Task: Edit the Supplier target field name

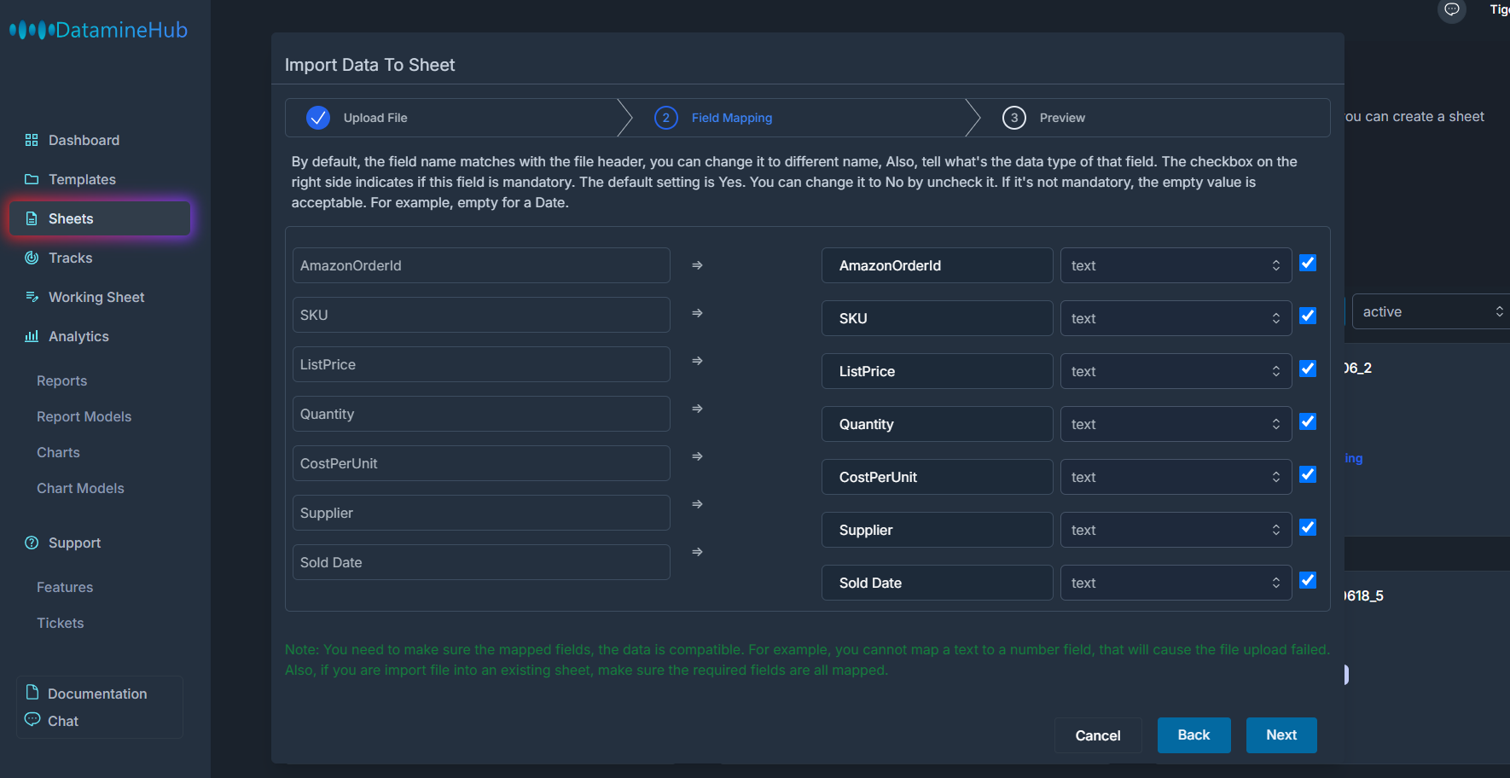Action: tap(937, 530)
